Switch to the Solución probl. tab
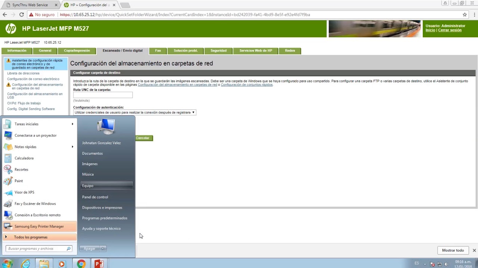Viewport: 478px width, 268px height. [186, 51]
